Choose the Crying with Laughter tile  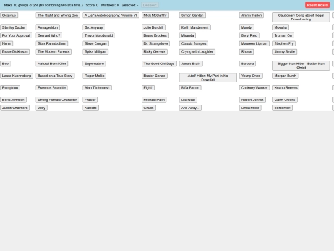click(197, 51)
